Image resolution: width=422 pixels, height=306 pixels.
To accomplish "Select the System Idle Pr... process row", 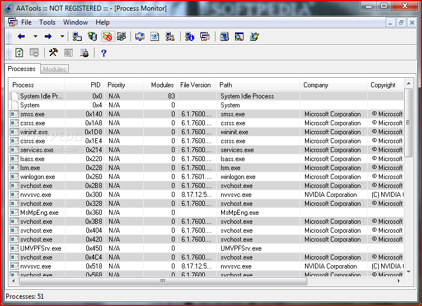I will [207, 96].
